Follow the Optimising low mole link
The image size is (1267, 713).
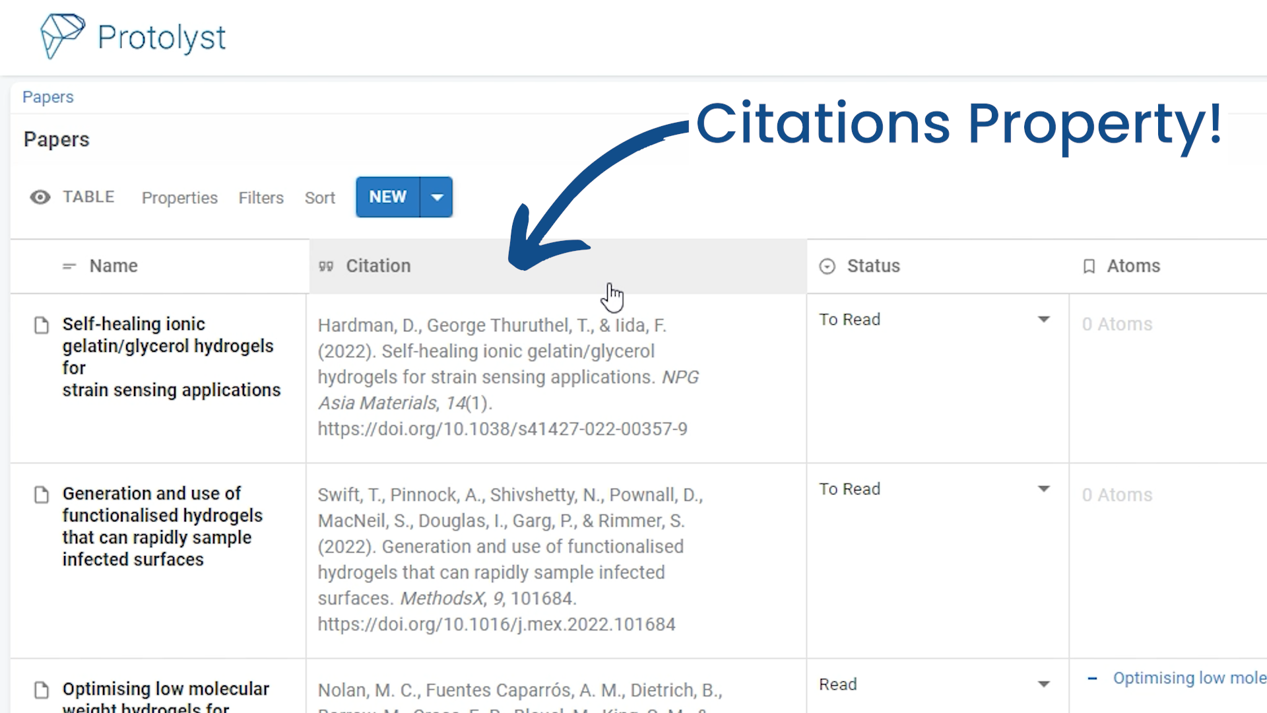click(x=1188, y=678)
